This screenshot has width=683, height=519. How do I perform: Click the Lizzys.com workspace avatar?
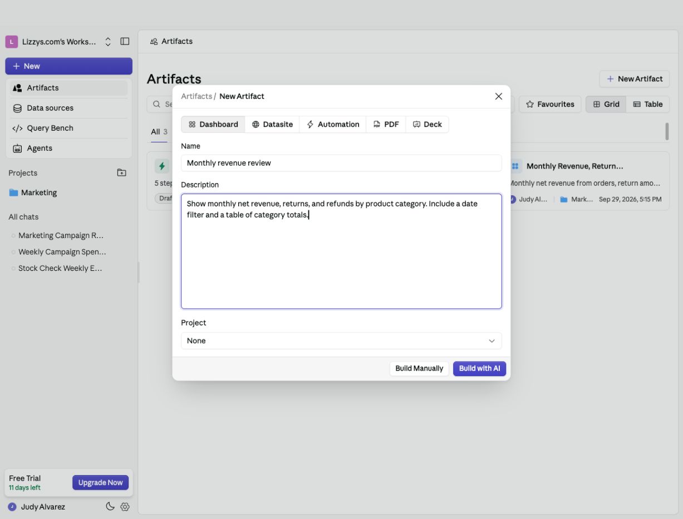[x=12, y=42]
